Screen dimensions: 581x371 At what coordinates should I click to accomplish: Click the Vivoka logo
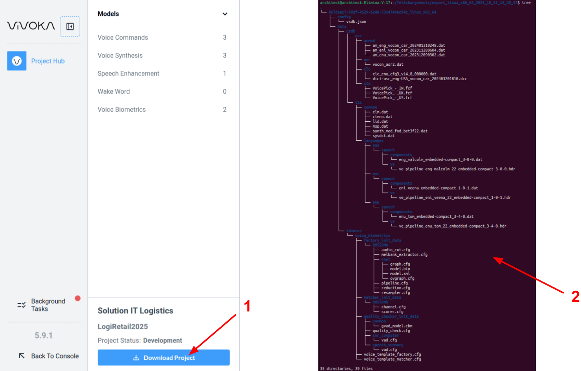click(31, 26)
